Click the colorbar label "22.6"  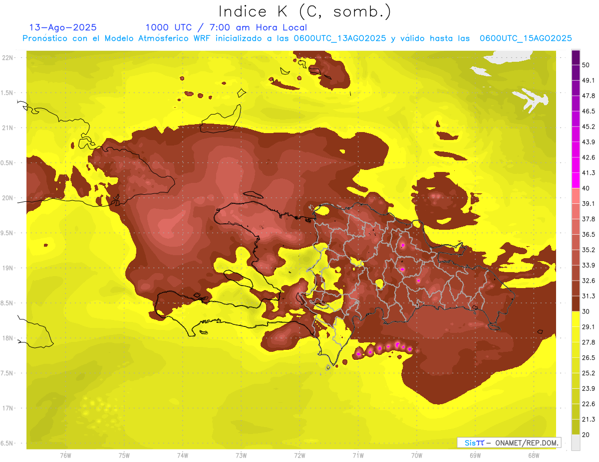[589, 404]
